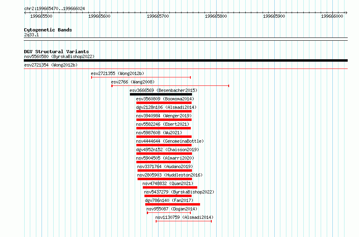Viewport: 359px width, 237px height.
Task: Open the nsv5987608 (Wu2021) label
Action: (159, 133)
